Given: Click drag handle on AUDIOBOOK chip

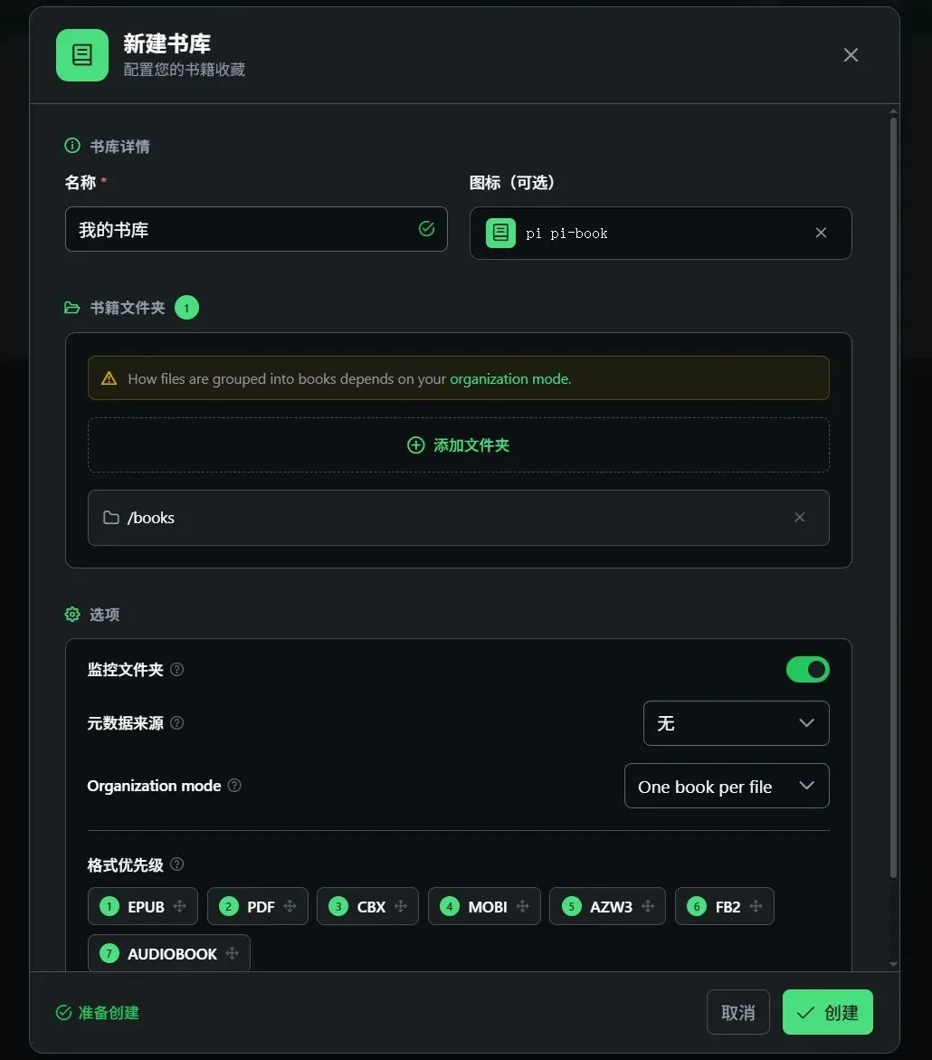Looking at the screenshot, I should tap(233, 953).
